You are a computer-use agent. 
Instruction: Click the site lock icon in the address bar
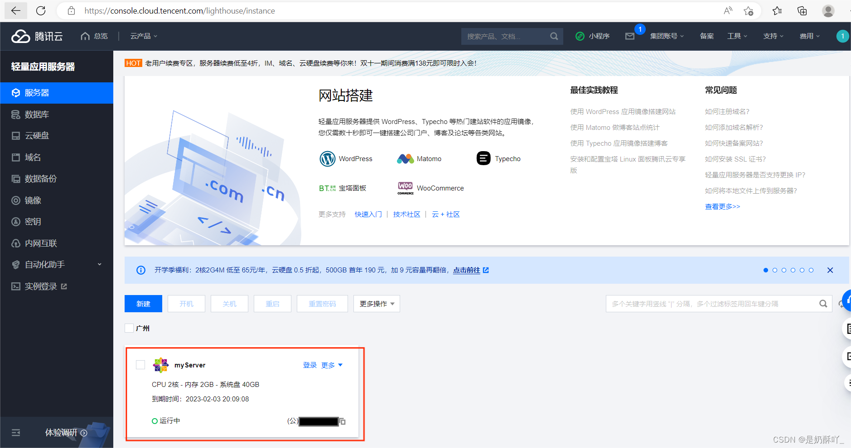[71, 11]
